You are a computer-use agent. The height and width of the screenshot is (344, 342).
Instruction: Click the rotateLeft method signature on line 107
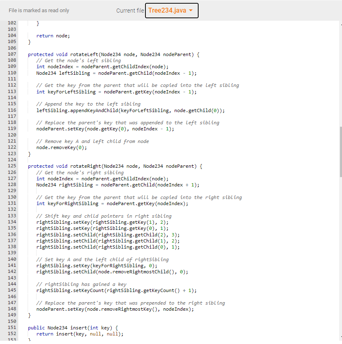tap(114, 54)
